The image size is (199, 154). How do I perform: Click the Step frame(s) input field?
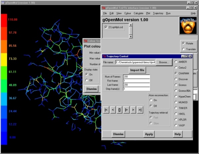[136, 89]
